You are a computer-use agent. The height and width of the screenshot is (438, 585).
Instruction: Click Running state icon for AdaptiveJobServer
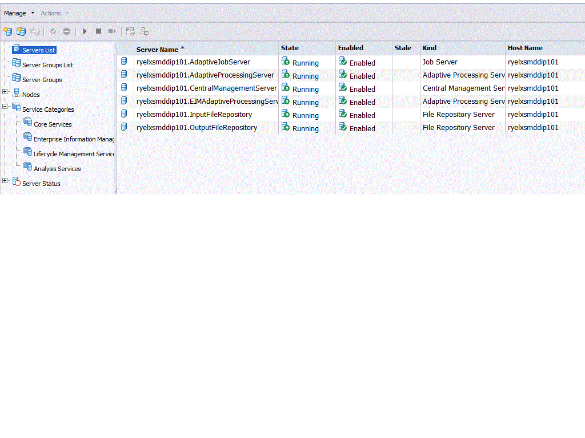coord(286,61)
